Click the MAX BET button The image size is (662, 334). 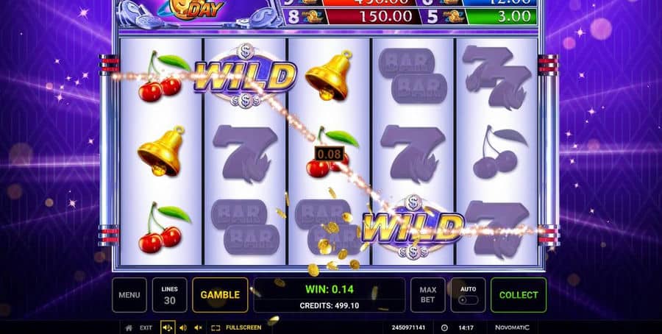click(x=427, y=295)
